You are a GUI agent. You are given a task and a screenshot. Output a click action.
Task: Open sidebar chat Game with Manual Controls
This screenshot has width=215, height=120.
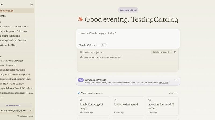[14, 27]
